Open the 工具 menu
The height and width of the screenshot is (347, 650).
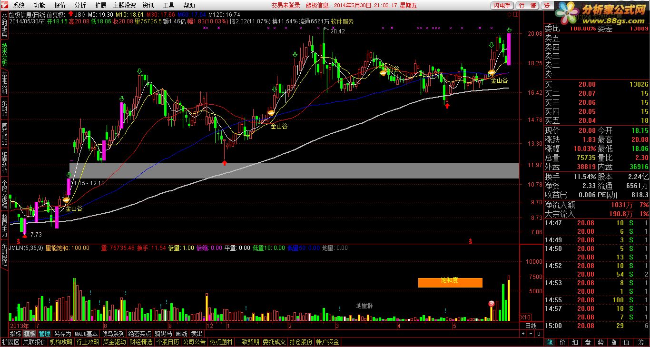[168, 5]
